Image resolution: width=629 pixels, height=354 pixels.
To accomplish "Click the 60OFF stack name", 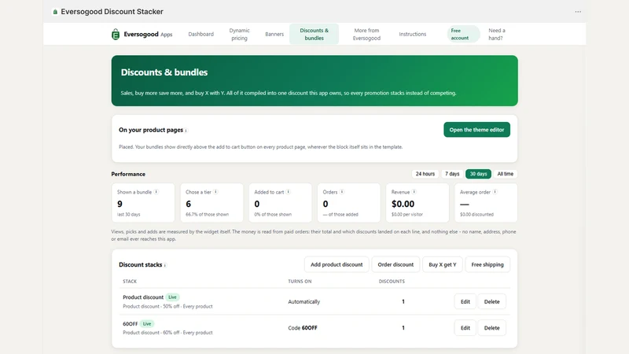I will pos(130,323).
